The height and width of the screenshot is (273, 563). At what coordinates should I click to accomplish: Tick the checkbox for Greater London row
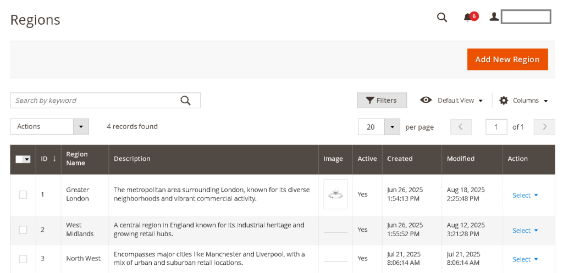(23, 194)
